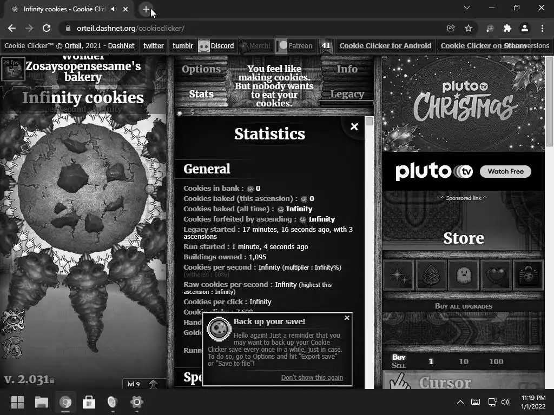Go back to previous page
Screen dimensions: 554x415
[x=12, y=28]
